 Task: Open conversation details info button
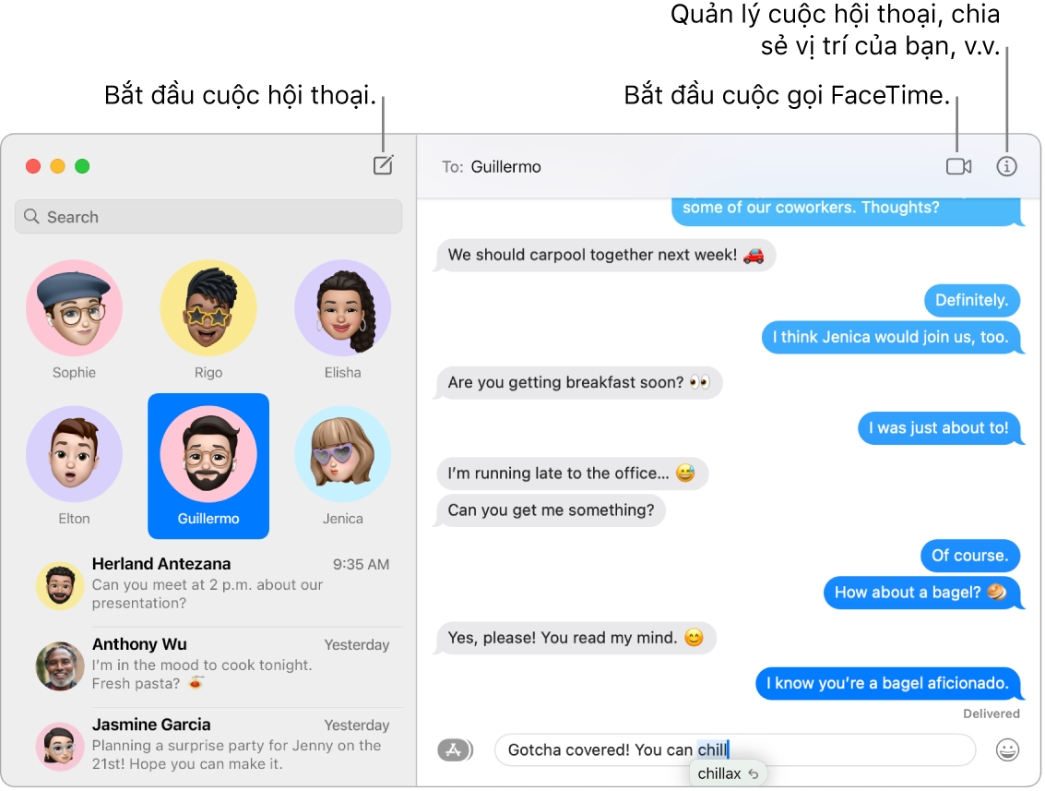1006,166
